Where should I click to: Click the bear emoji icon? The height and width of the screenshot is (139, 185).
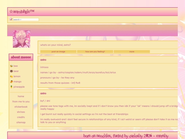pos(11,71)
